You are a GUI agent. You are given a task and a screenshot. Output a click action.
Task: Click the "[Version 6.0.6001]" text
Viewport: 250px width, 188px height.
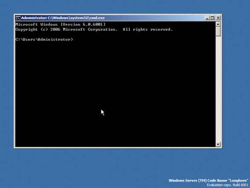(83, 24)
